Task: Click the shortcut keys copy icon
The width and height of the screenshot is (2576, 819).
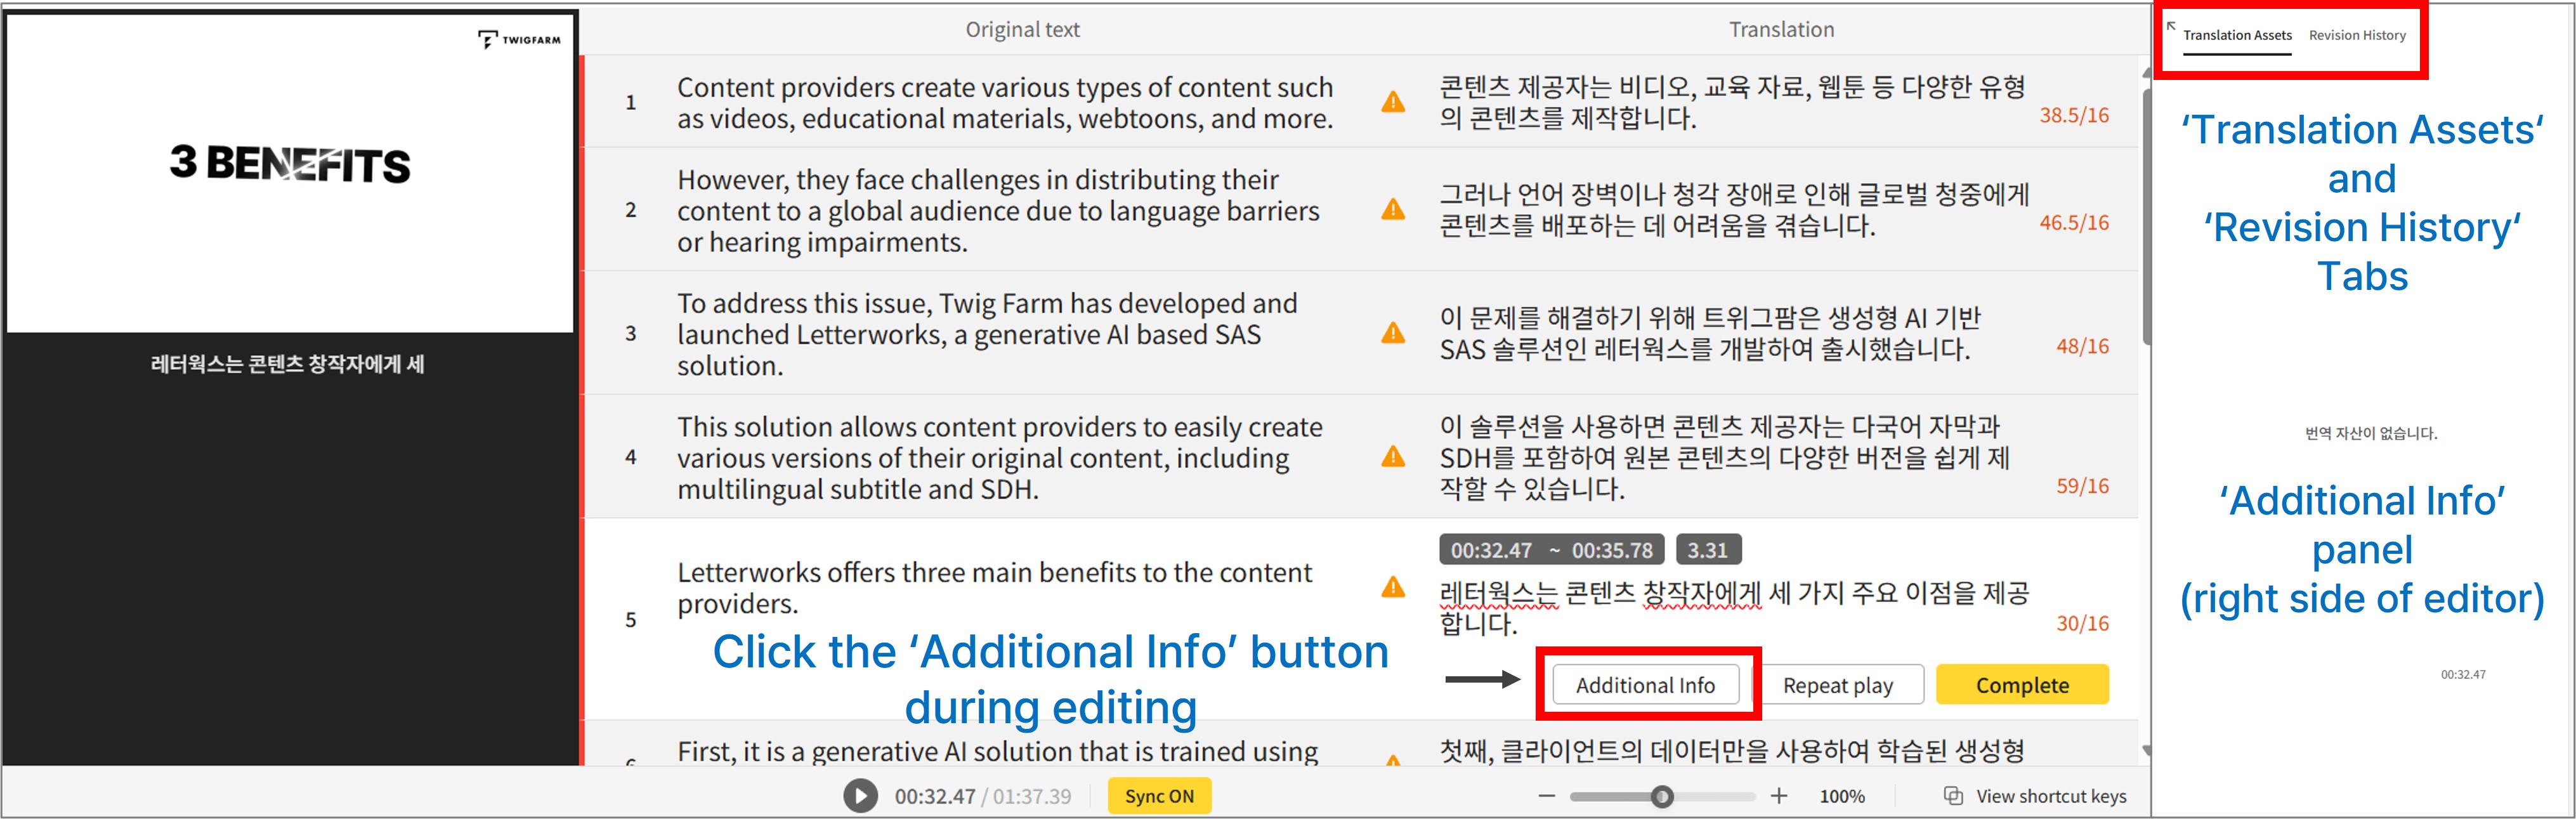Action: point(1953,796)
